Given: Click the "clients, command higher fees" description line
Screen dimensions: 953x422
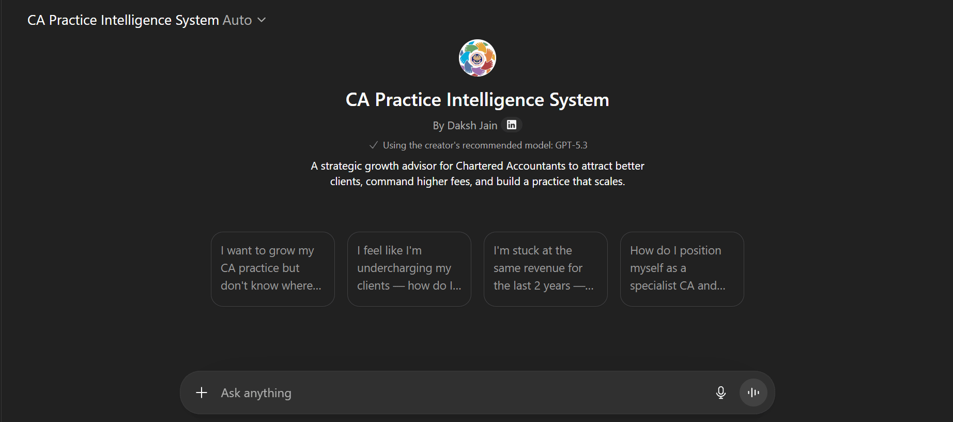Looking at the screenshot, I should [477, 182].
